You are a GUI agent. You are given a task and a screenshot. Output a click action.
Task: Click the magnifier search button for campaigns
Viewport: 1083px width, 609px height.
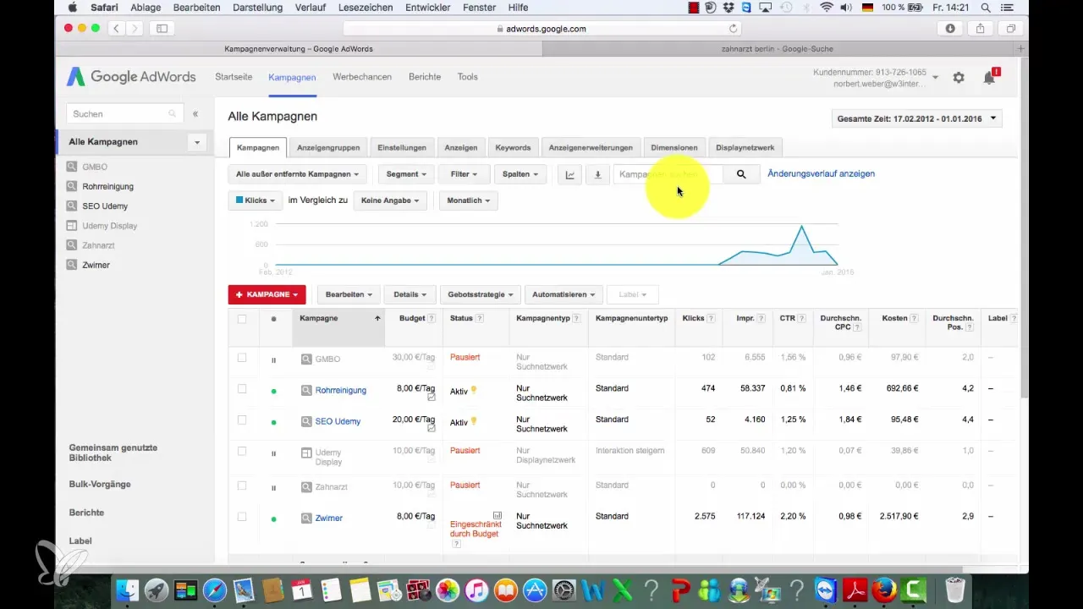(741, 174)
